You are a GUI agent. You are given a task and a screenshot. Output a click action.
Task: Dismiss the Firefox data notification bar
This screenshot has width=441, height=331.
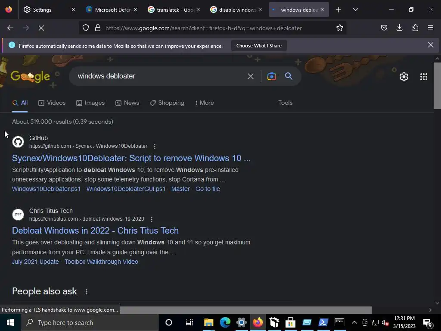pos(430,45)
